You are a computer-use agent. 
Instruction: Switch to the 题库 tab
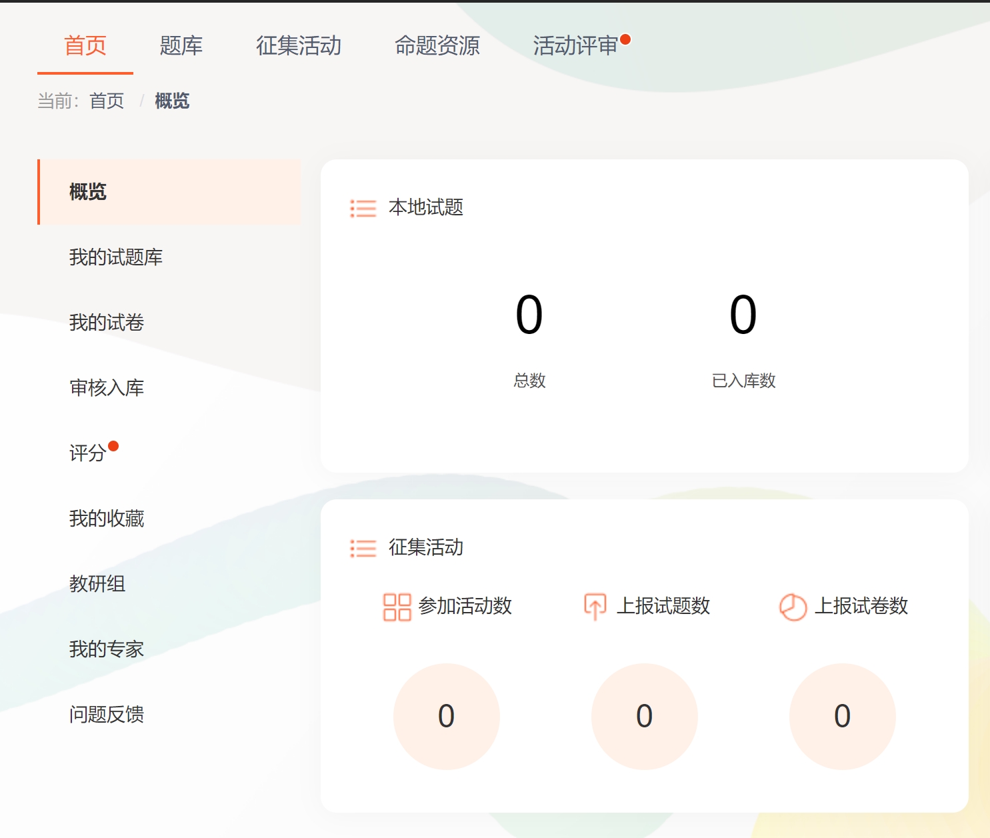pyautogui.click(x=181, y=45)
